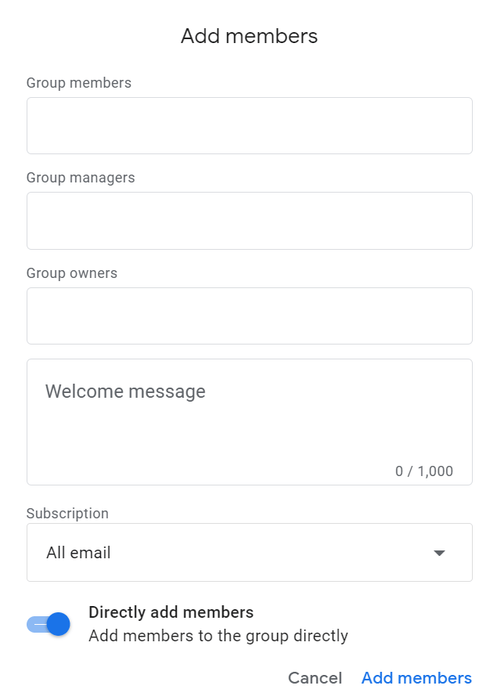This screenshot has height=700, width=497.
Task: Confirm with the blue Add members button
Action: [x=416, y=678]
